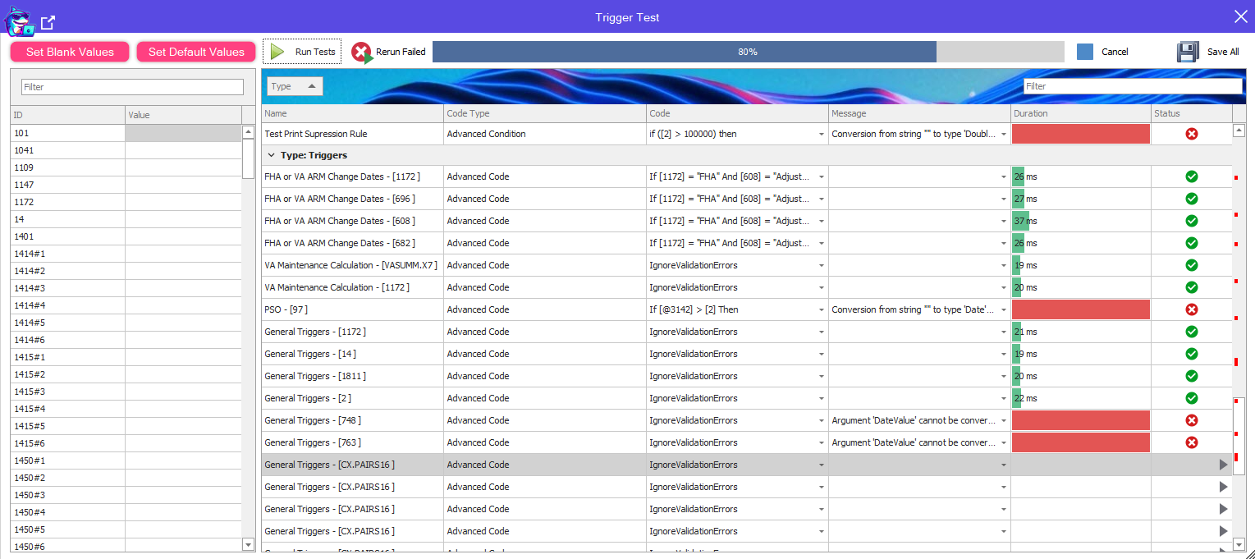This screenshot has width=1255, height=559.
Task: Click failed status icon for PSO - [97]
Action: (x=1192, y=309)
